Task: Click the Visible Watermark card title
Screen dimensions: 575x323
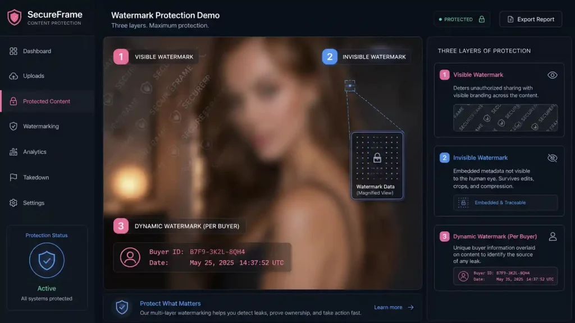Action: (x=478, y=75)
